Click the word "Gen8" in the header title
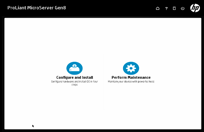This screenshot has height=132, width=204. click(x=60, y=8)
